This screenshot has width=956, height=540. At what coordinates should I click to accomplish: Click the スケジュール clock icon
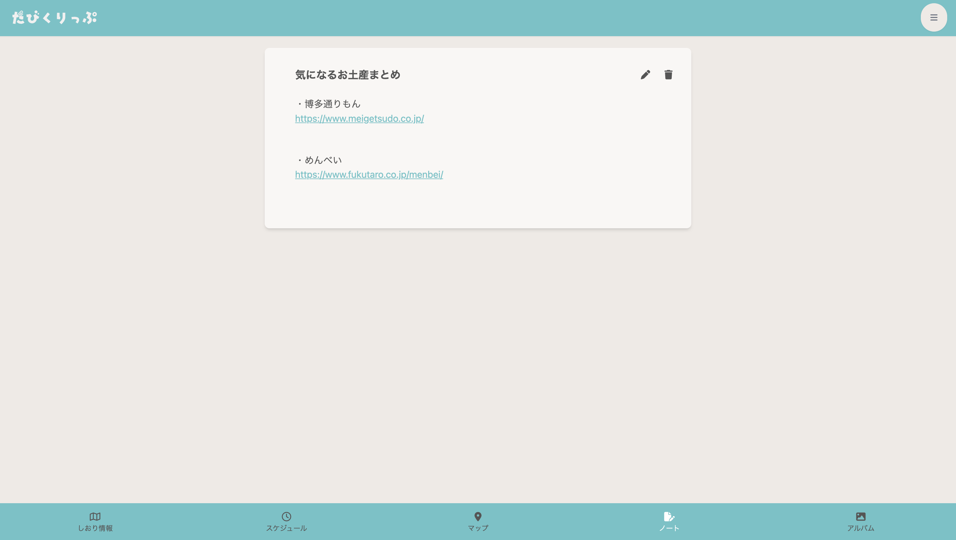pyautogui.click(x=286, y=516)
